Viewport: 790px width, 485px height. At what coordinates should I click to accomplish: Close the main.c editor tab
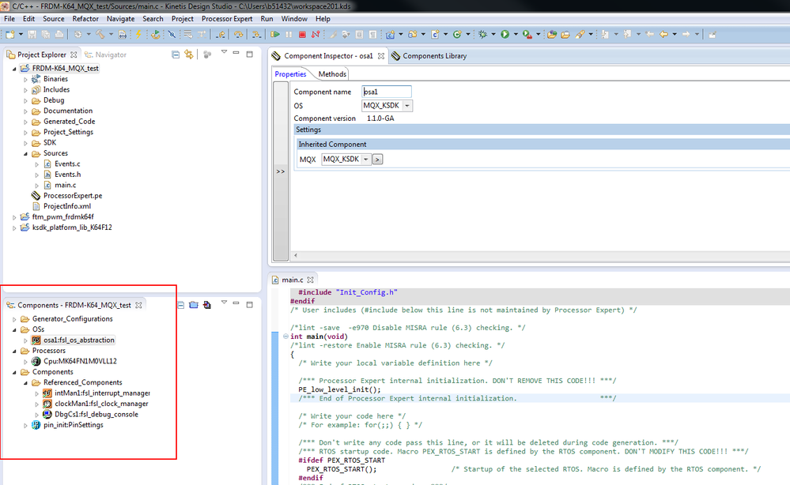tap(310, 280)
